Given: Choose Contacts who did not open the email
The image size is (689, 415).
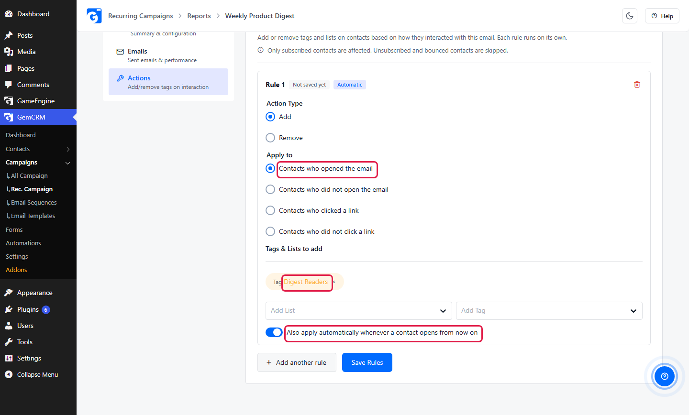Looking at the screenshot, I should click(270, 189).
